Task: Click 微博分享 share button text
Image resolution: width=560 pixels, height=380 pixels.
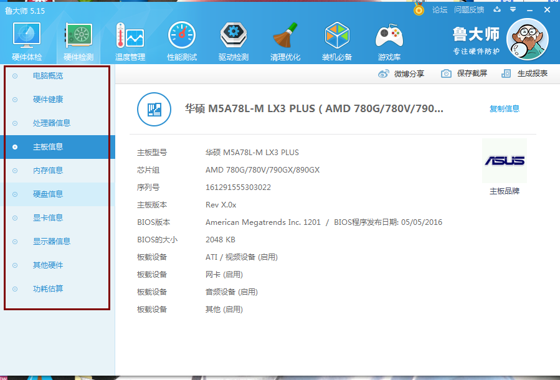Action: (x=409, y=74)
